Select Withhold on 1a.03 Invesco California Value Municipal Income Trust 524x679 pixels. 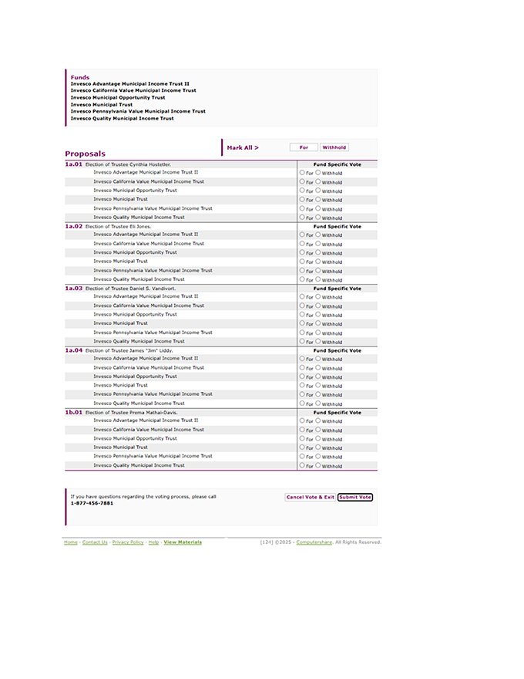(x=317, y=306)
